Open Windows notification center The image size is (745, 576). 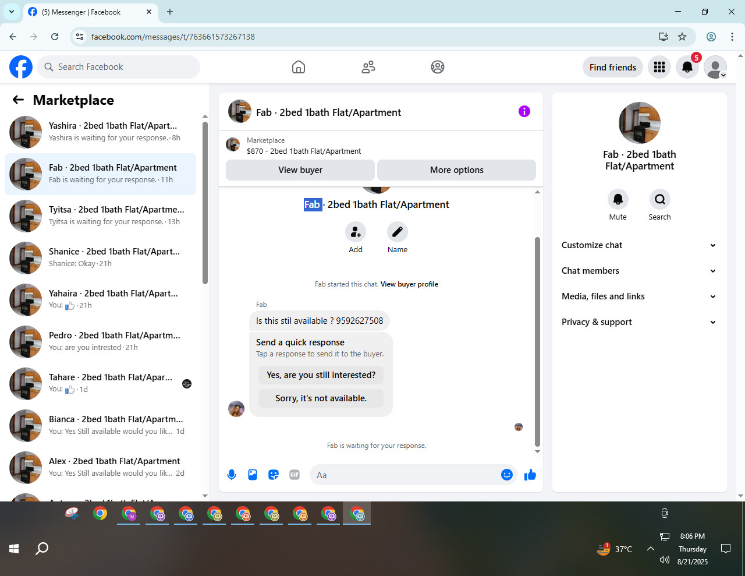point(726,549)
